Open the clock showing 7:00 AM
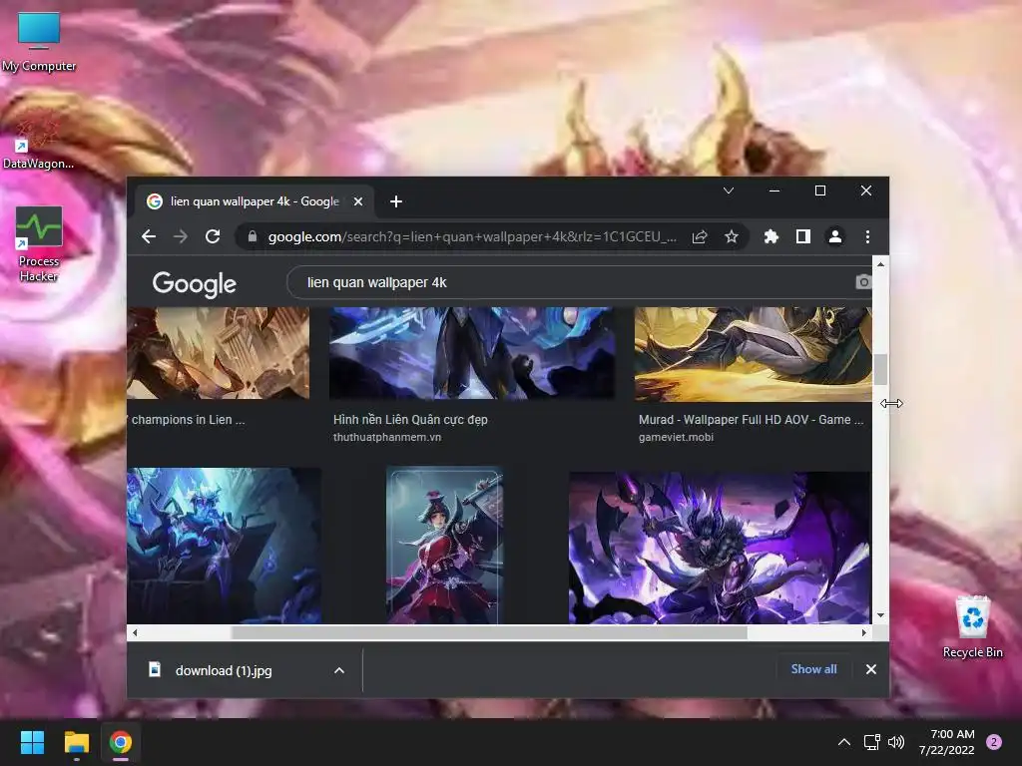 click(x=947, y=742)
